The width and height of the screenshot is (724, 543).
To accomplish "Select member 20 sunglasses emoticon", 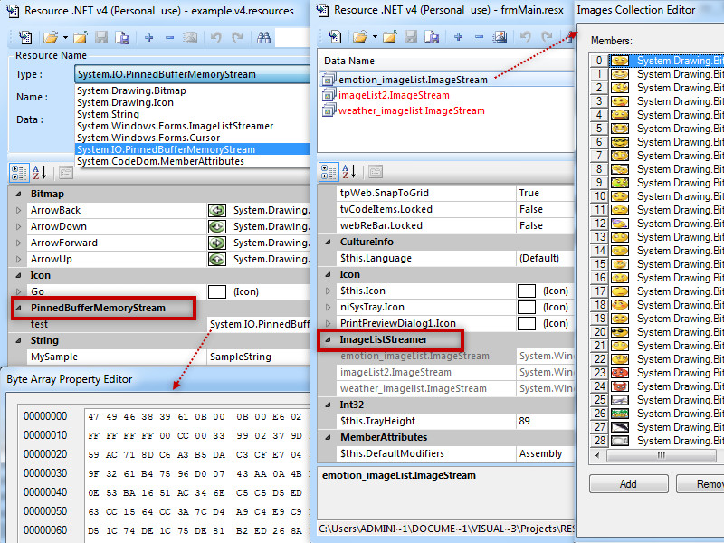I will coord(657,332).
